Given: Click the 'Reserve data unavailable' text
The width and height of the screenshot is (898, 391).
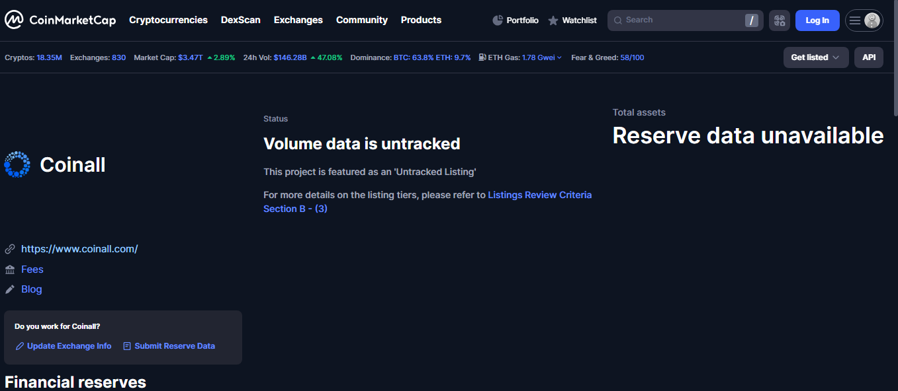Looking at the screenshot, I should [x=748, y=135].
